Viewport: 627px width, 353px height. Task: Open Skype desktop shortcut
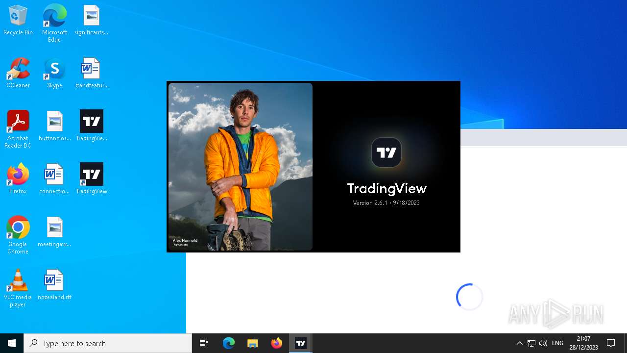[54, 73]
